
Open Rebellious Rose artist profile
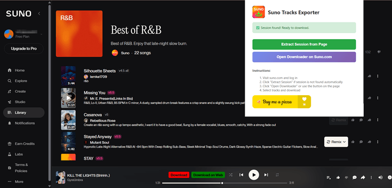[102, 121]
